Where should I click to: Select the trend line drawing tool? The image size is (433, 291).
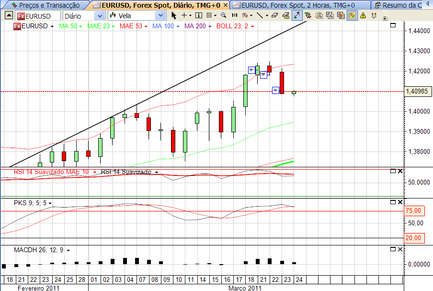tap(260, 15)
